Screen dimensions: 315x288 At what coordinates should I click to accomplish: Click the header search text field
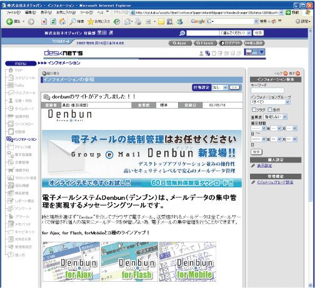pos(203,33)
